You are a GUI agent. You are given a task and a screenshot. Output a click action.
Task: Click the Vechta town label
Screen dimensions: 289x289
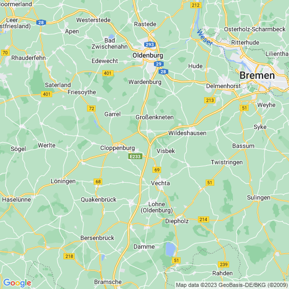tap(160, 183)
